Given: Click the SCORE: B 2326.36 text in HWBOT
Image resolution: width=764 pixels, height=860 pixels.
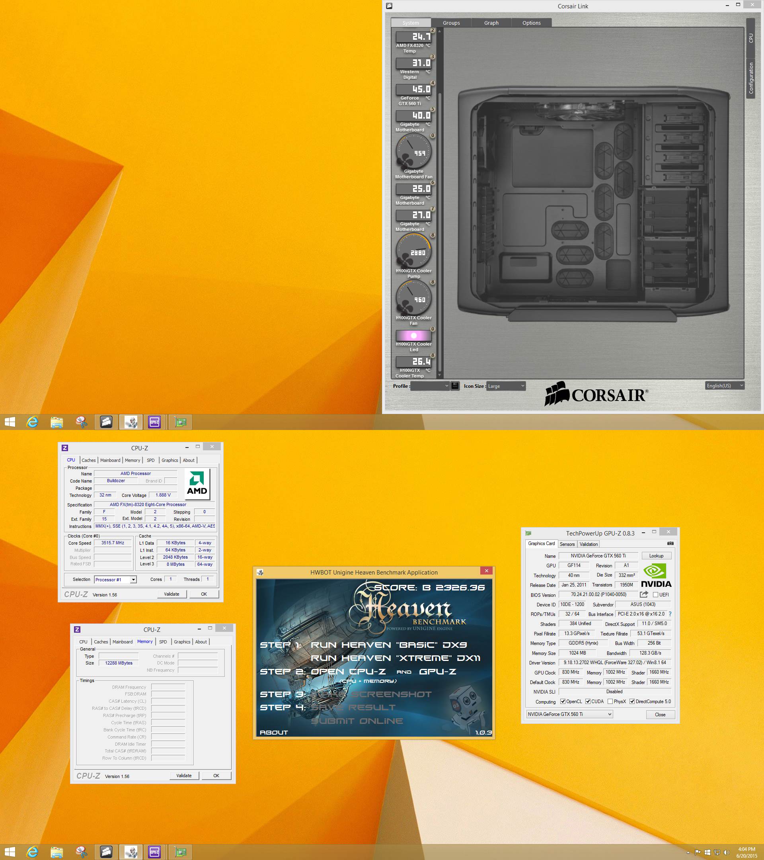Looking at the screenshot, I should click(429, 587).
